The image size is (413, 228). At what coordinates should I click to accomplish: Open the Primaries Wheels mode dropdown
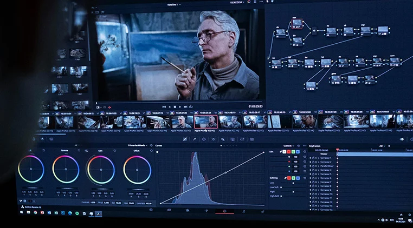click(138, 145)
